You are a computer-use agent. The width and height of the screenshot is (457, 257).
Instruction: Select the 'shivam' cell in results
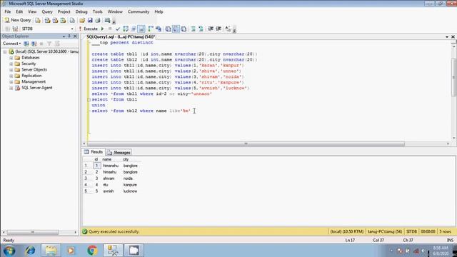point(109,178)
